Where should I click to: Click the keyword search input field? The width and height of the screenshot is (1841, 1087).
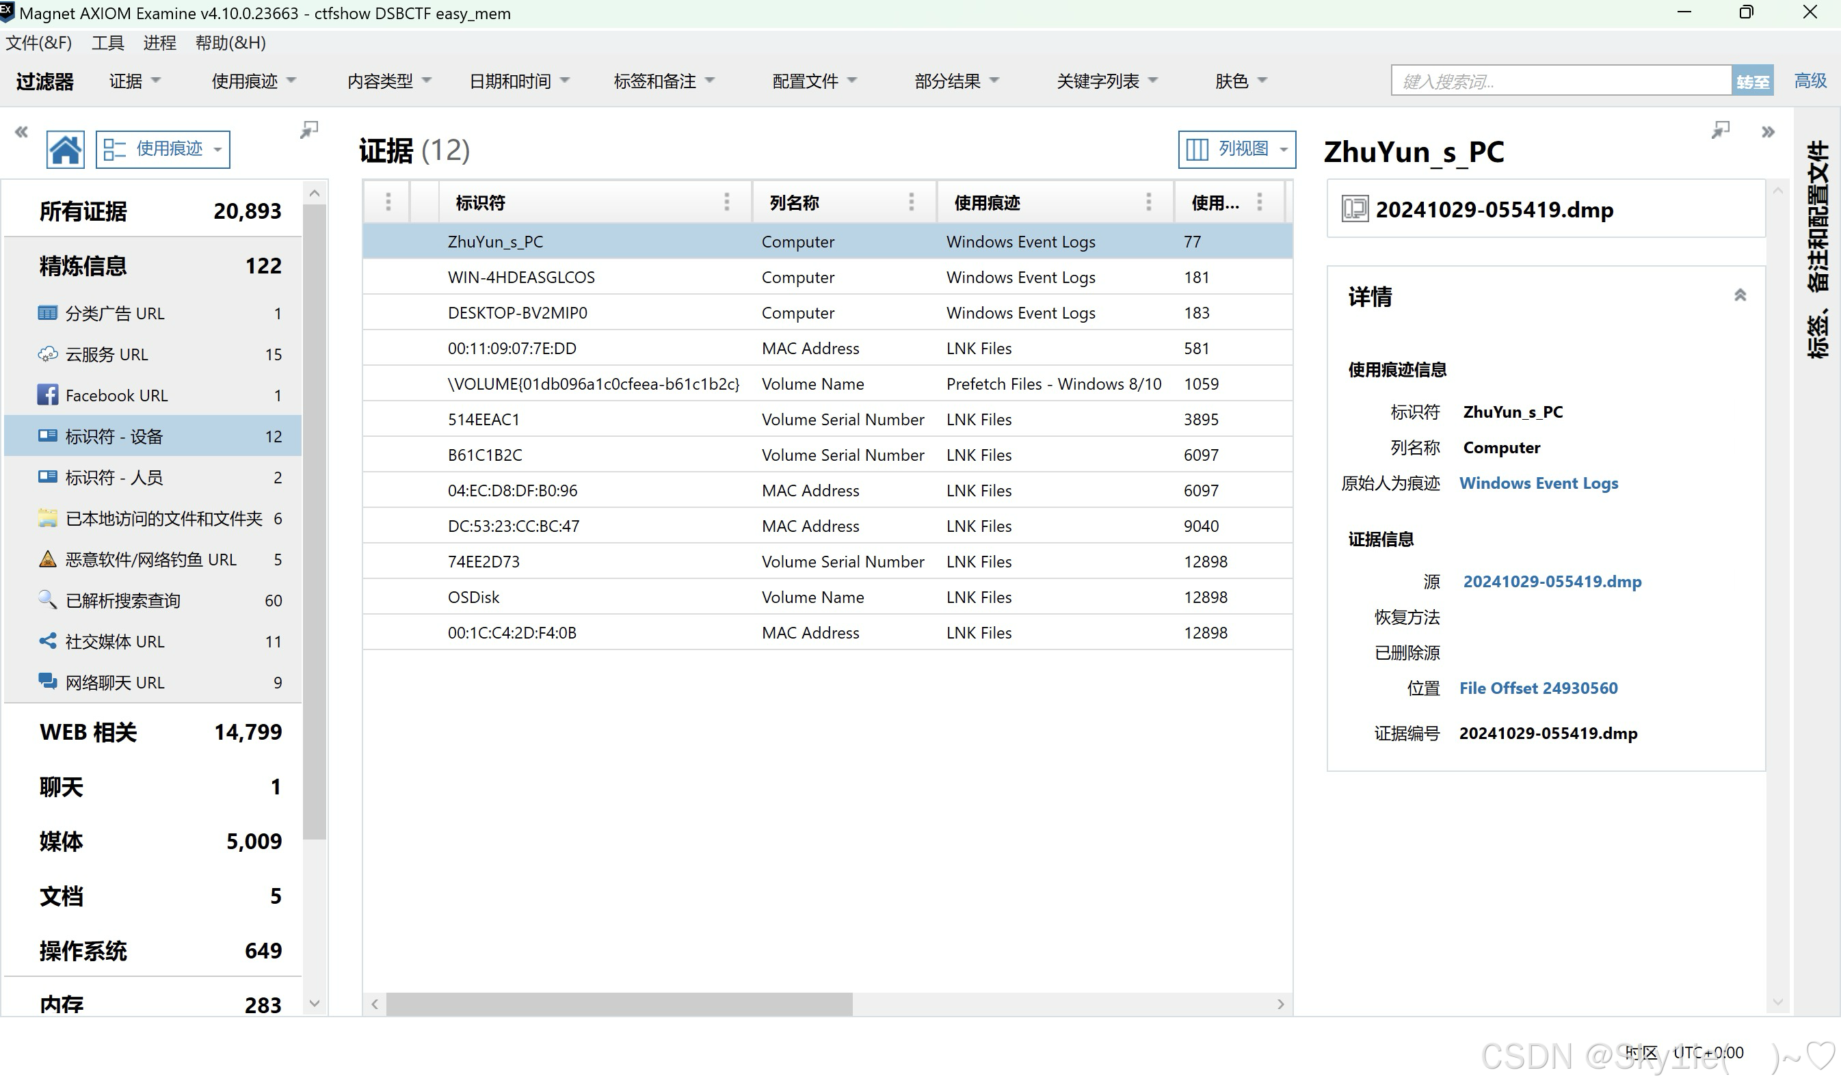coord(1561,81)
